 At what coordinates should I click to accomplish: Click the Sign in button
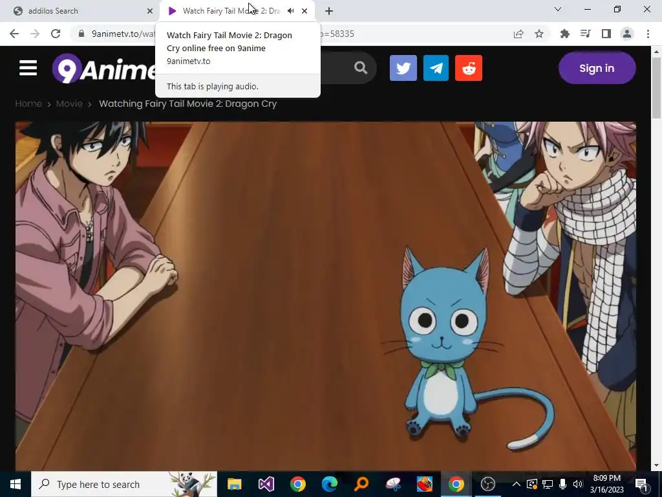pyautogui.click(x=597, y=68)
